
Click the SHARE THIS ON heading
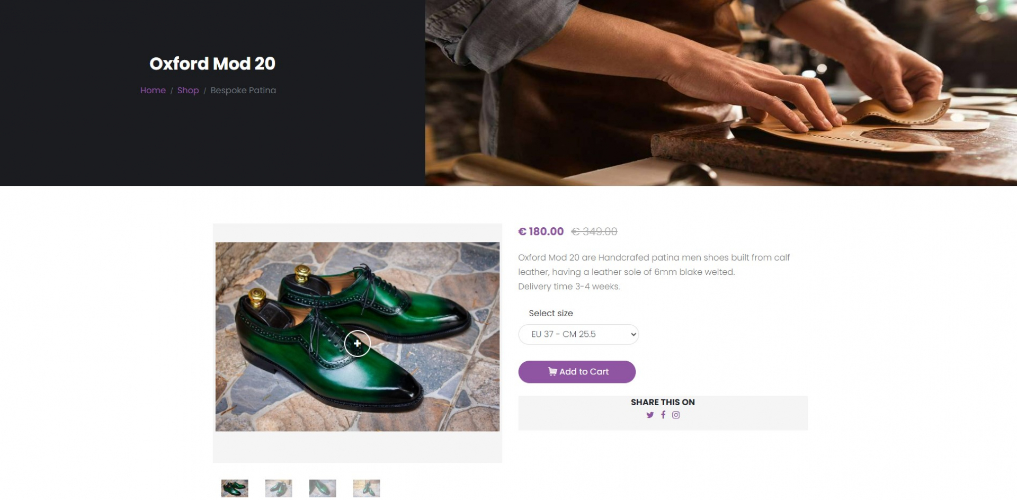663,403
